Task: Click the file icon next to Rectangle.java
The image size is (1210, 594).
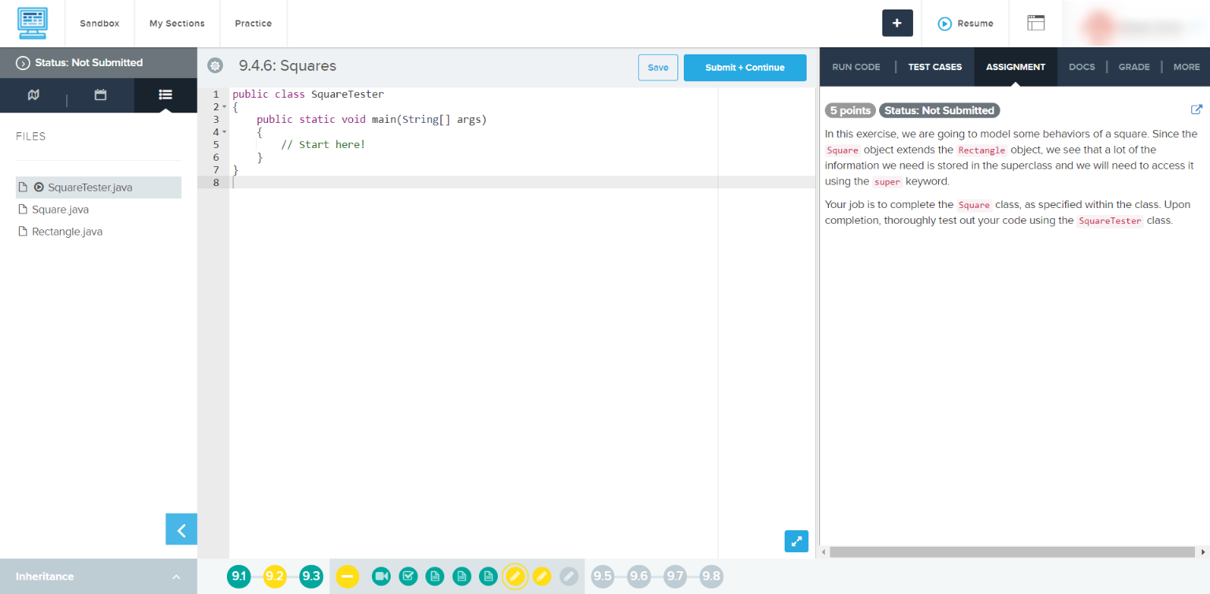Action: pyautogui.click(x=23, y=232)
